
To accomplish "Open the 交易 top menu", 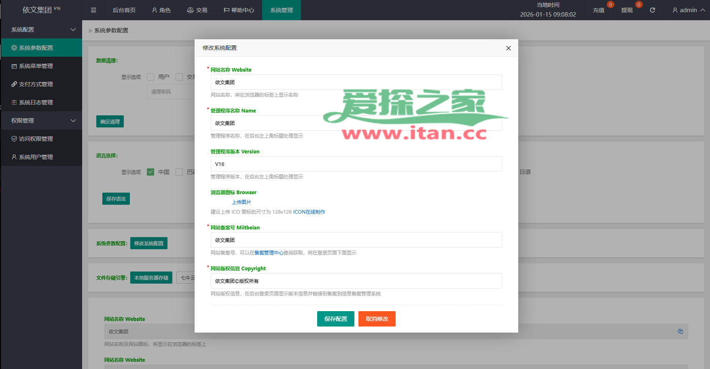I will click(197, 10).
